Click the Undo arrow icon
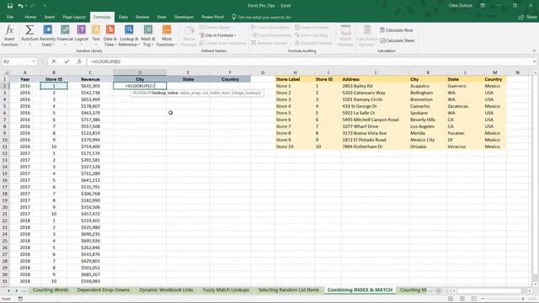Viewport: 539px width, 303px height. click(x=20, y=6)
